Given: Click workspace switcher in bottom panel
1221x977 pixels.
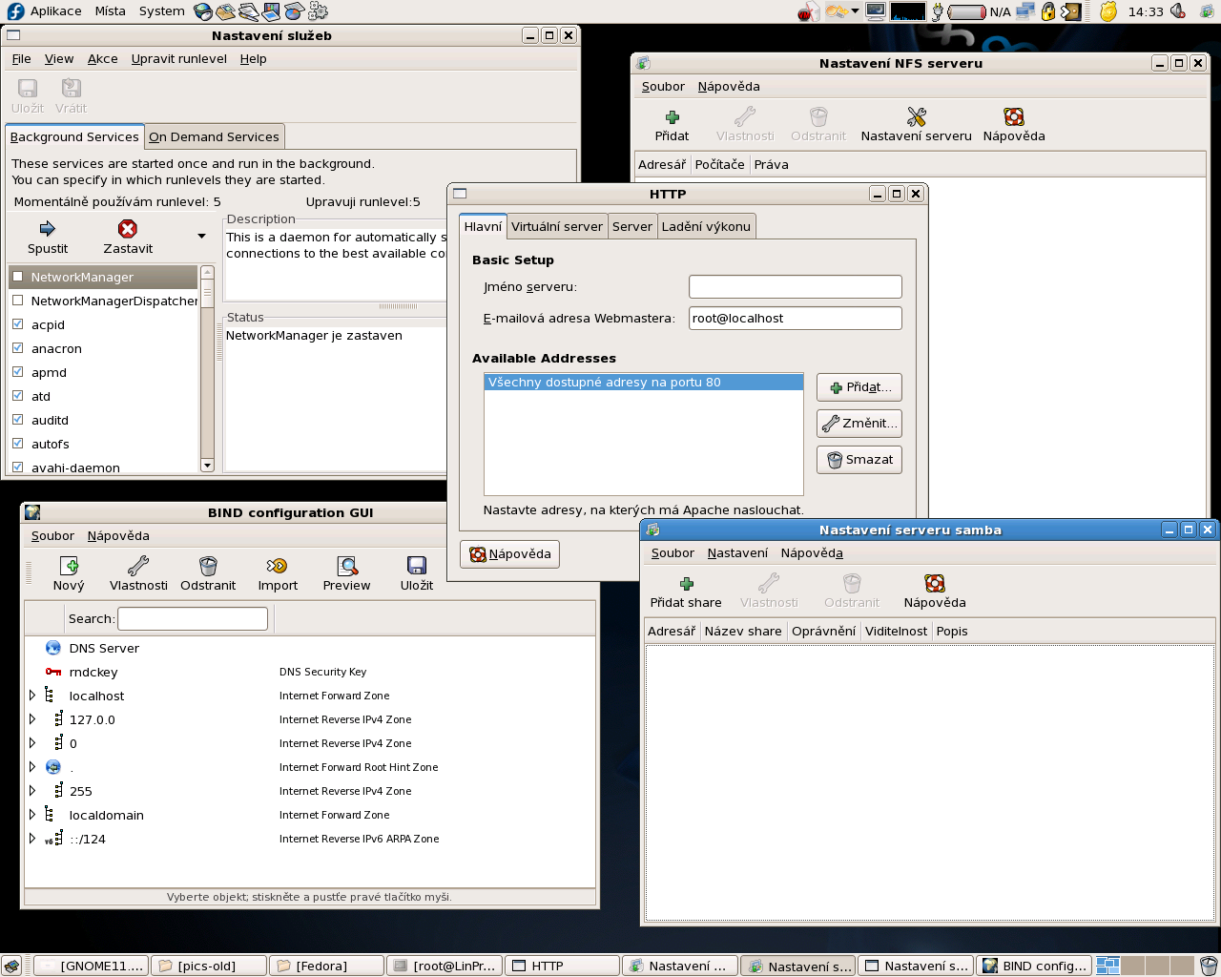Looking at the screenshot, I should tap(1145, 966).
